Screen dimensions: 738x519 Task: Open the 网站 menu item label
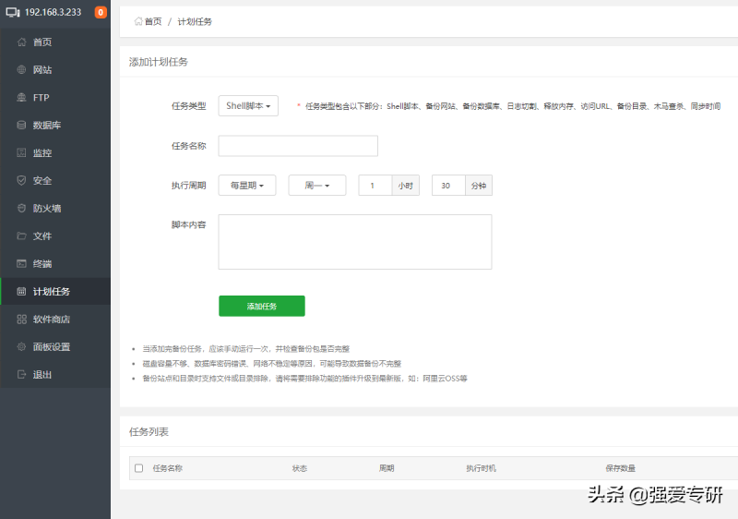click(x=42, y=69)
